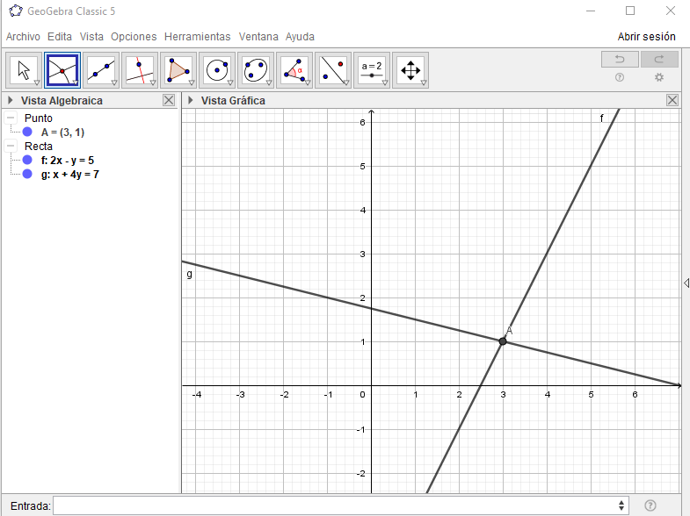The width and height of the screenshot is (690, 516).
Task: Click the Redo arrow button
Action: point(659,60)
